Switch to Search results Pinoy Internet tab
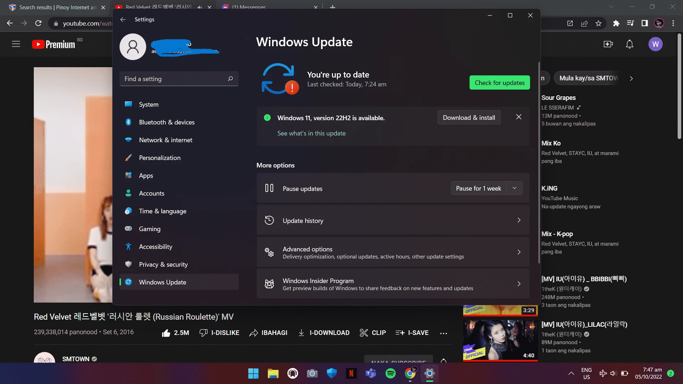The height and width of the screenshot is (384, 683). (57, 7)
